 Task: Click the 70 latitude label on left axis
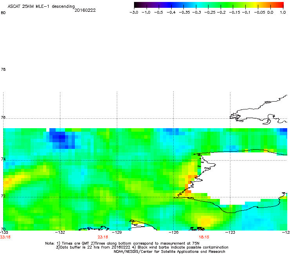[x=3, y=229]
